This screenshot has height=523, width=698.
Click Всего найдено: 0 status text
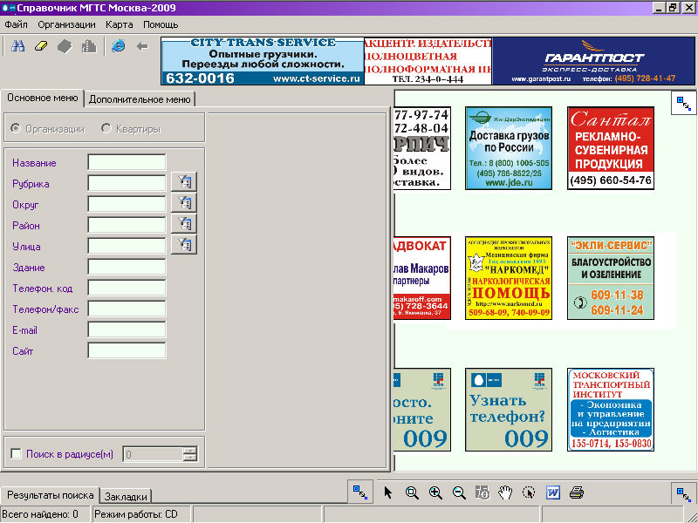coord(40,514)
